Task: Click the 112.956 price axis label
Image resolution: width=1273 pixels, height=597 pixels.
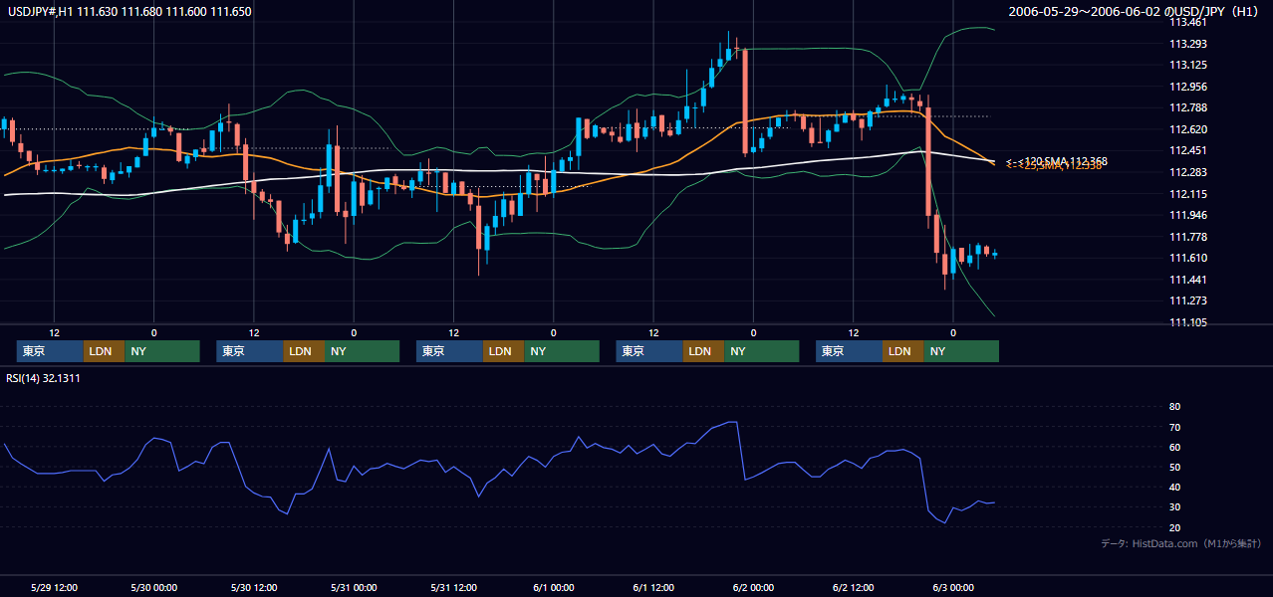Action: click(x=1188, y=87)
